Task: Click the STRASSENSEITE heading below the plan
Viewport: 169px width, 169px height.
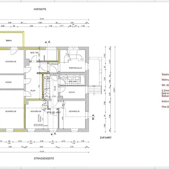Action: pyautogui.click(x=44, y=158)
